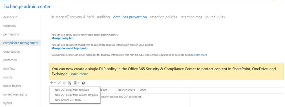Open hybrid in the left navigation
Screen dimensions: 285x107
coord(7,103)
